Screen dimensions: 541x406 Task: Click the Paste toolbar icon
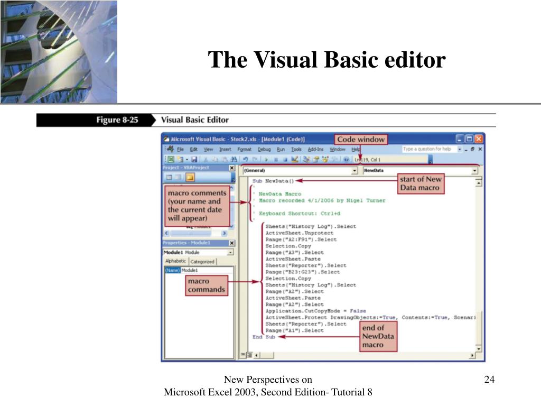coord(224,160)
